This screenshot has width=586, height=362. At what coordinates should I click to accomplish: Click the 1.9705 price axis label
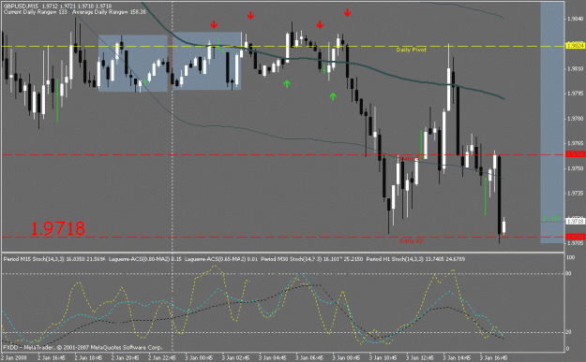click(x=576, y=243)
